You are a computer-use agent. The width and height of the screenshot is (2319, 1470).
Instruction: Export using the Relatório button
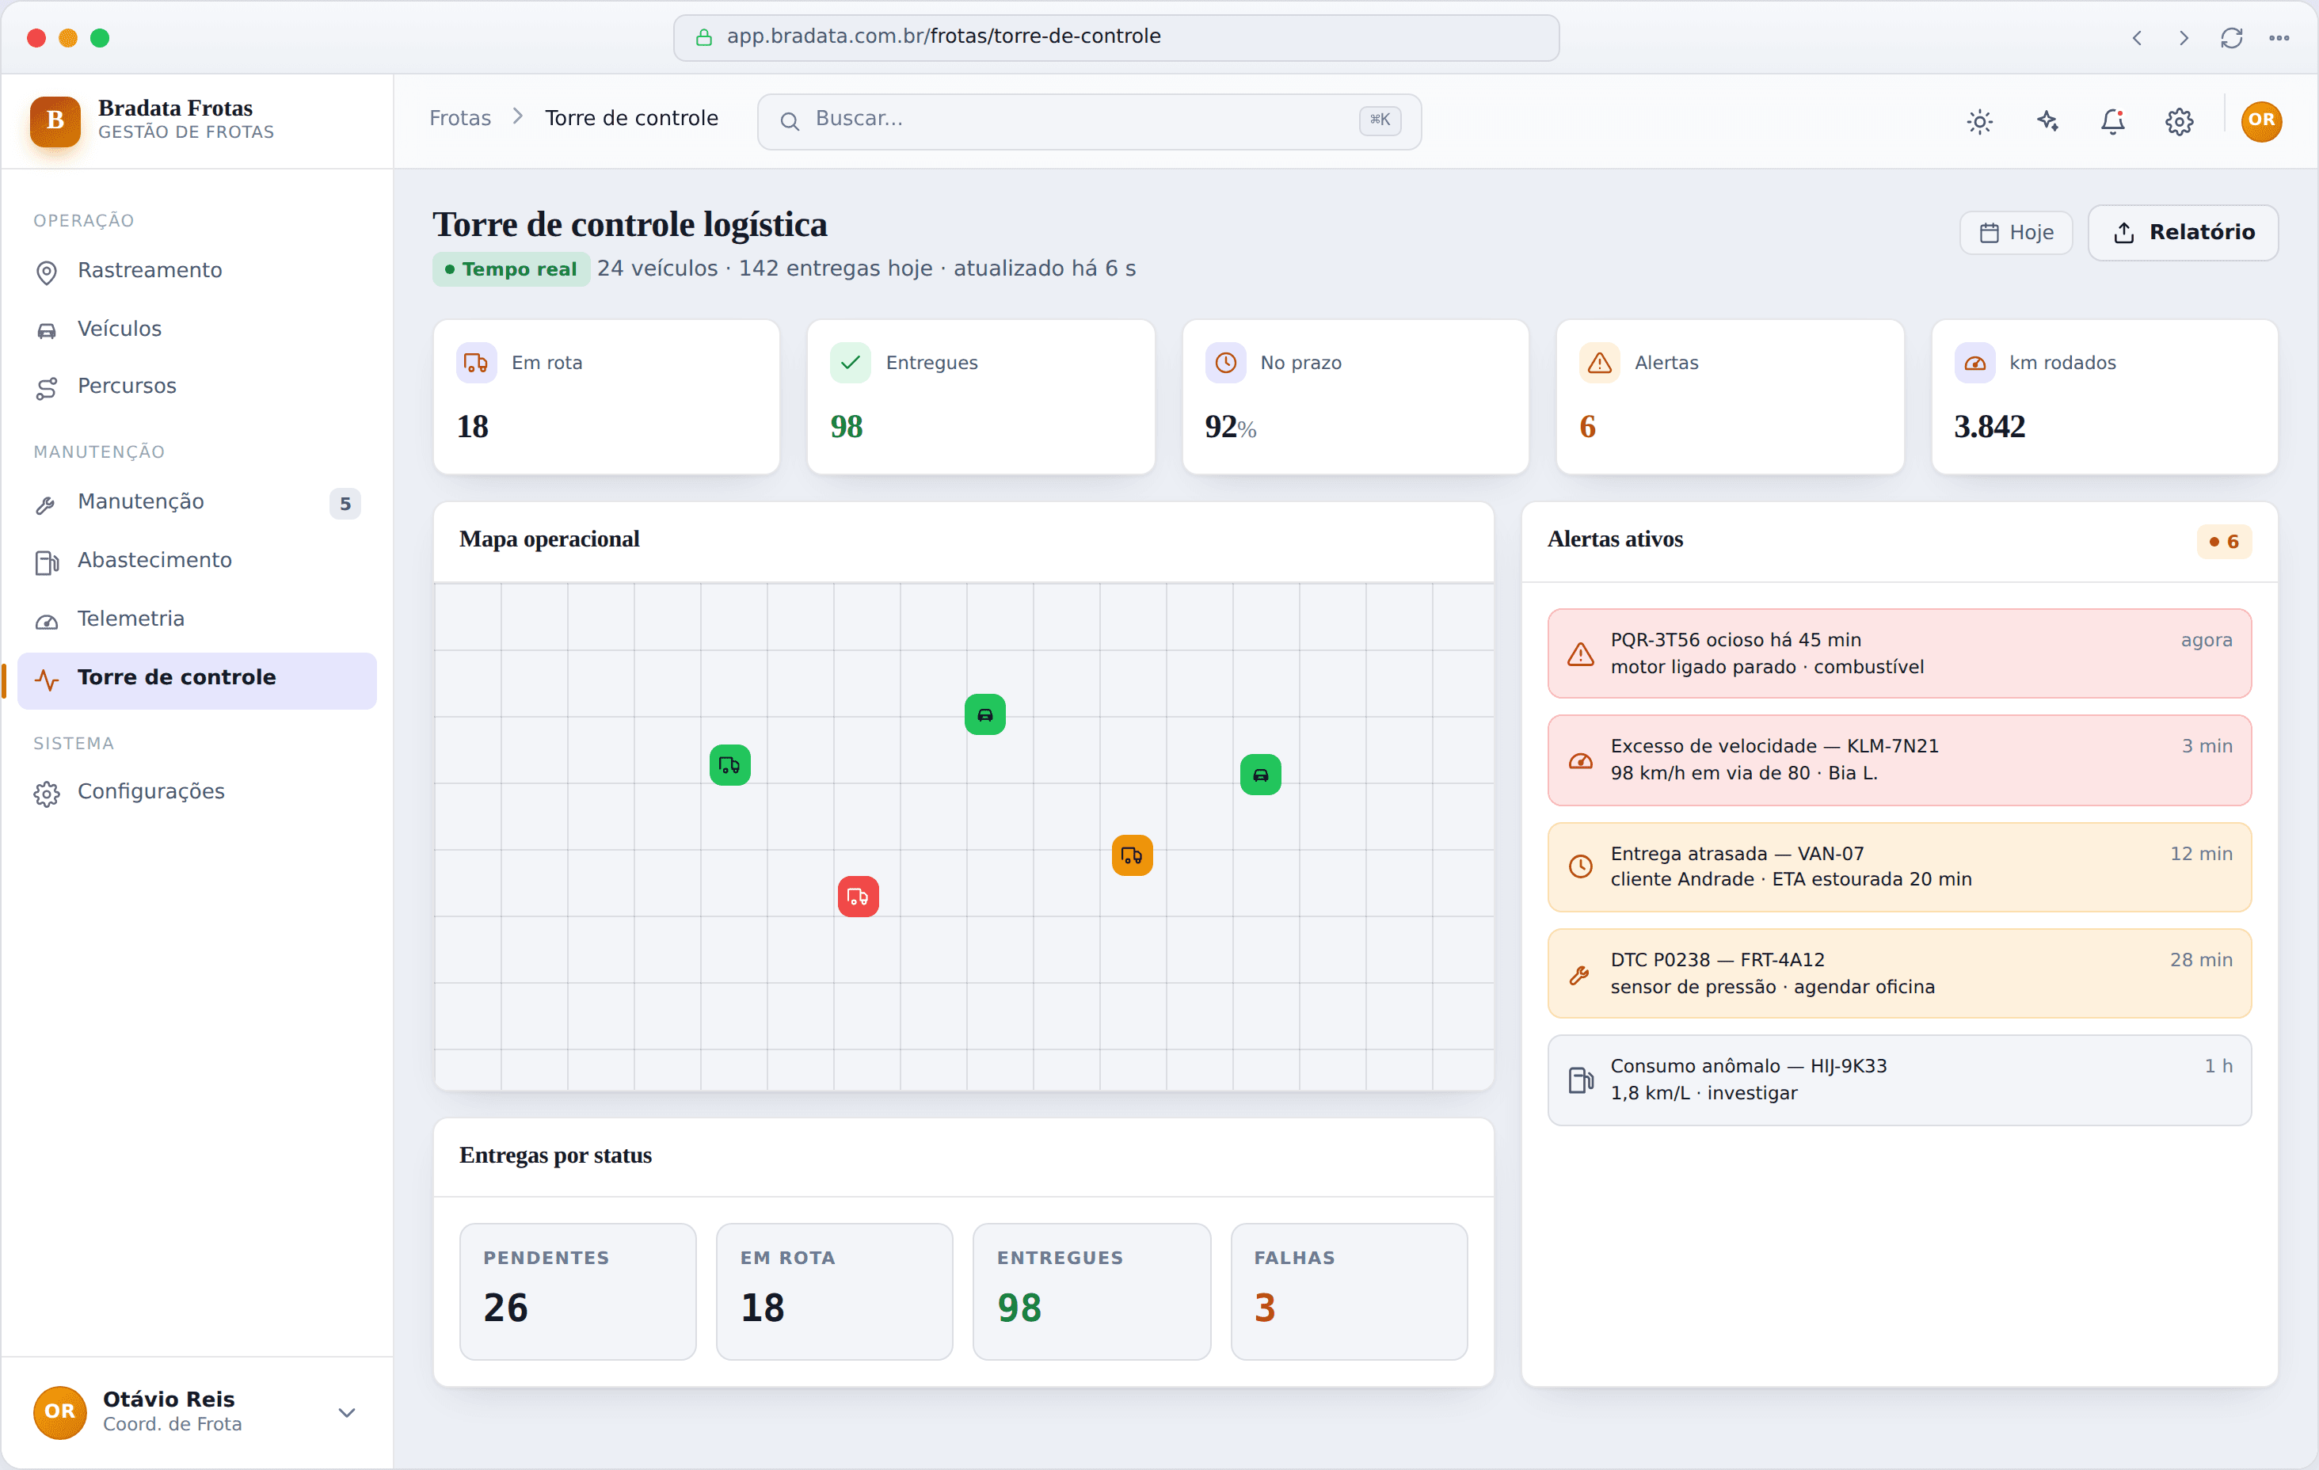[2182, 232]
